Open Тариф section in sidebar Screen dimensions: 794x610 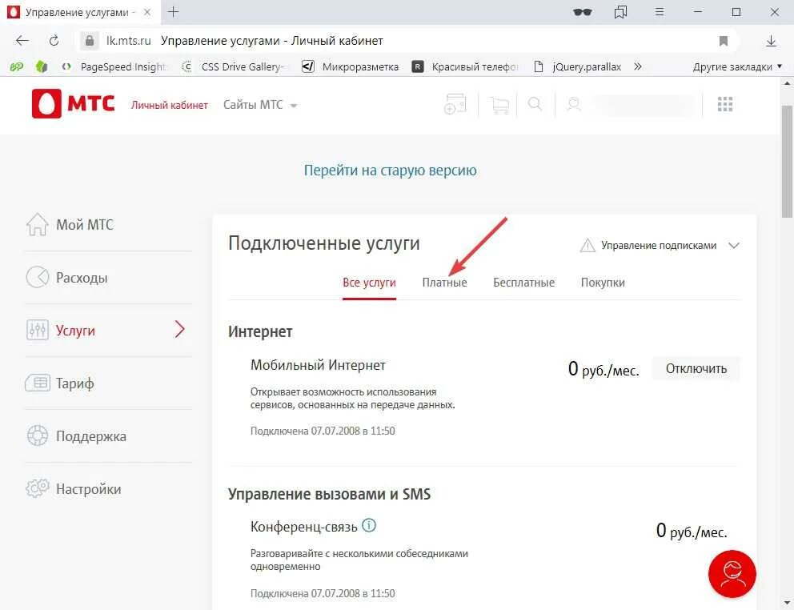75,383
